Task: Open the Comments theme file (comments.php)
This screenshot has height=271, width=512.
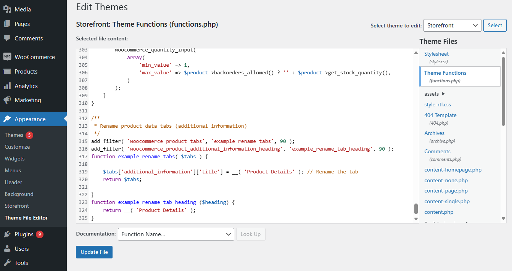Action: pos(437,151)
